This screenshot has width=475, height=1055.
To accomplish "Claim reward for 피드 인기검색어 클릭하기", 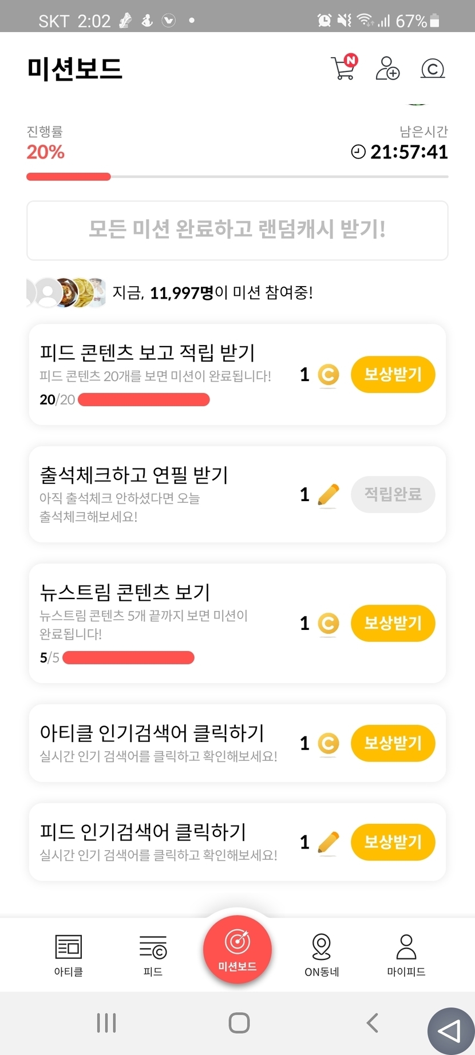I will click(393, 842).
